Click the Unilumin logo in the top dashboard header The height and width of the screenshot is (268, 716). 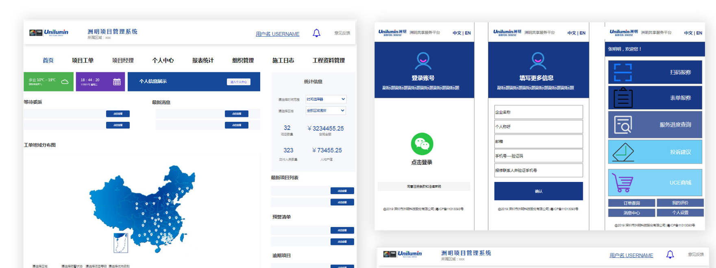(49, 32)
